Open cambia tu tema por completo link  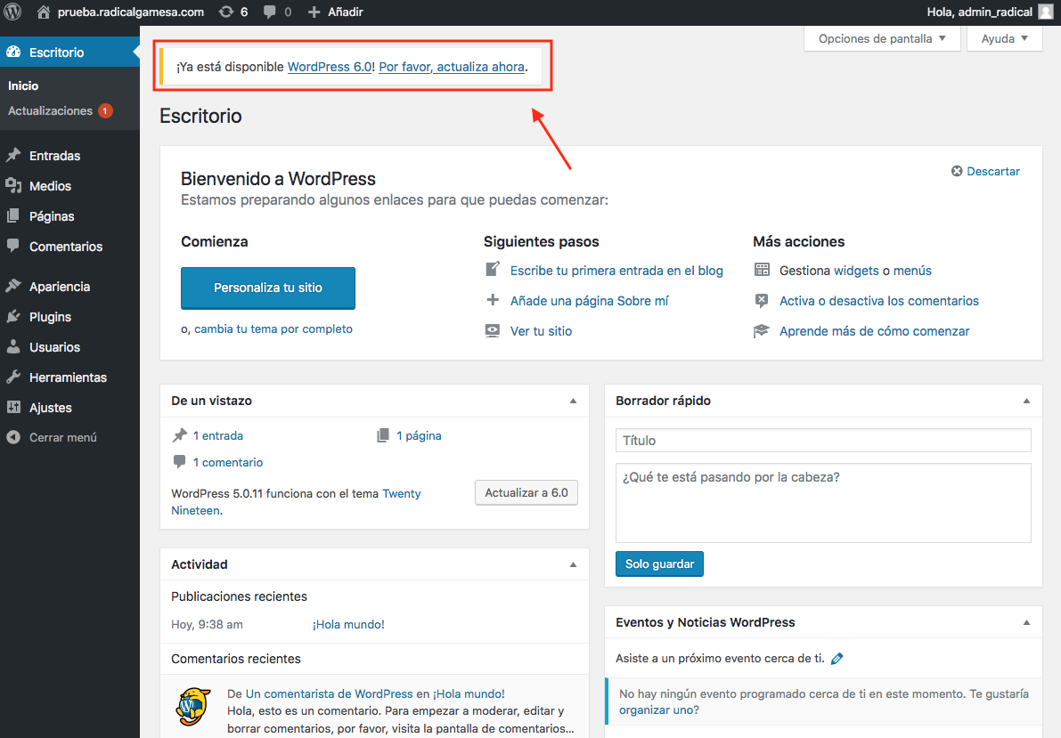click(x=273, y=328)
